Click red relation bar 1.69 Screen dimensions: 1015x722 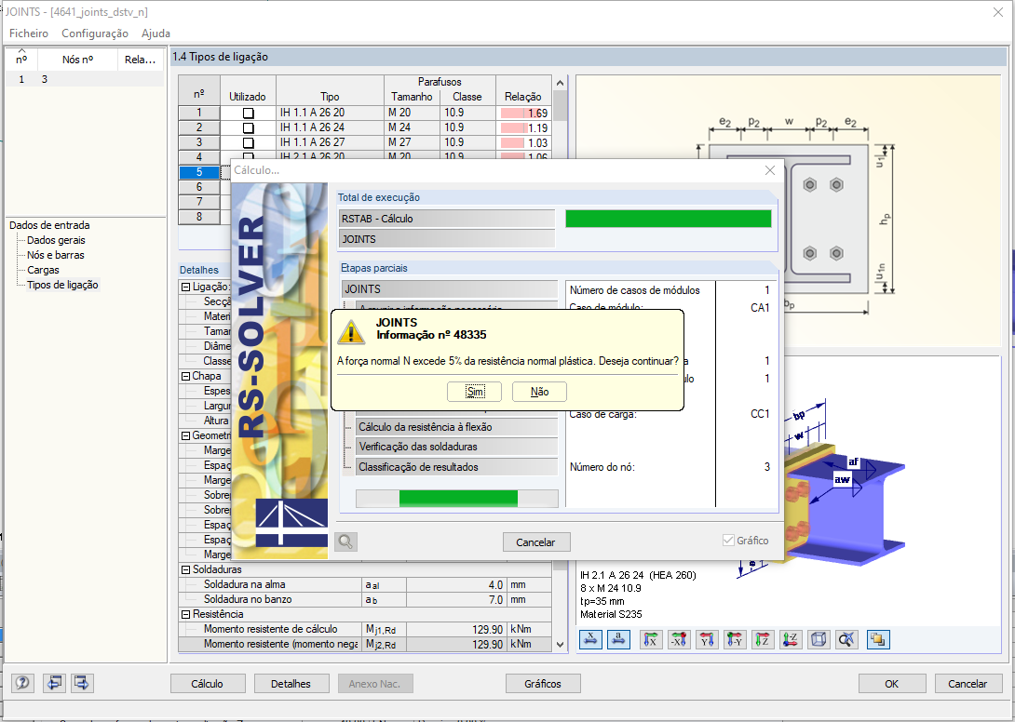click(524, 114)
